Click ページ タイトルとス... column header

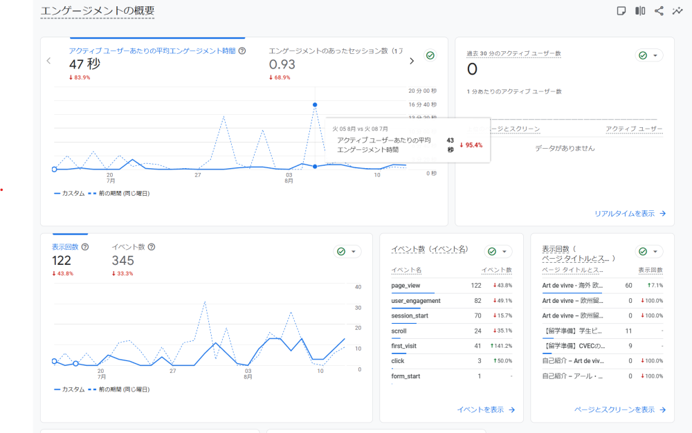[572, 270]
